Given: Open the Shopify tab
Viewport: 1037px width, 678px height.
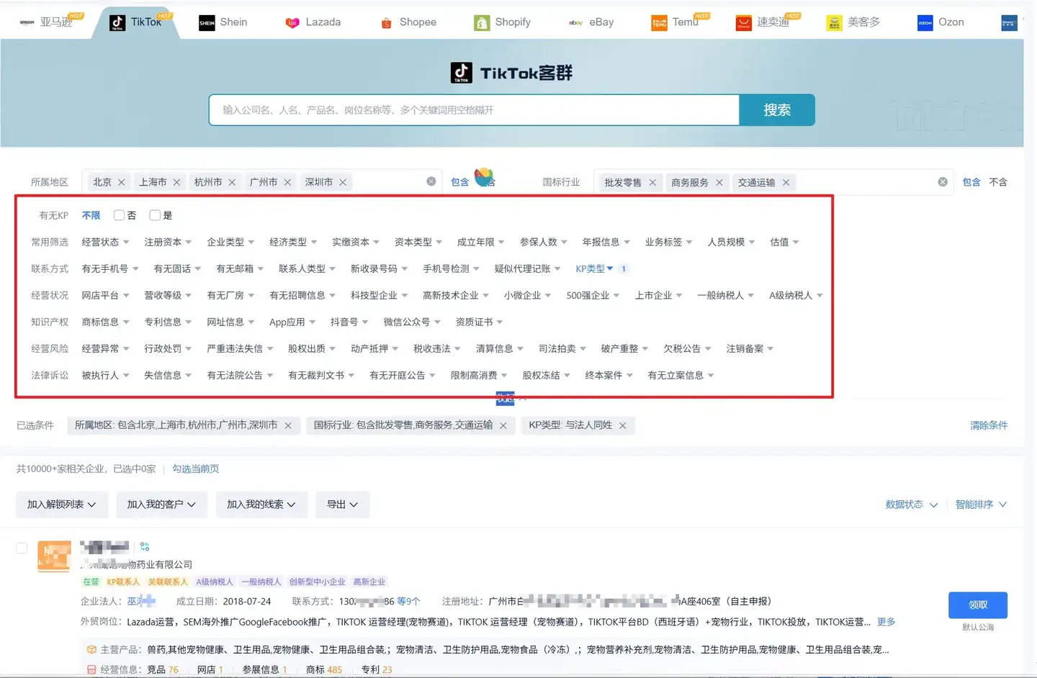Looking at the screenshot, I should click(503, 22).
